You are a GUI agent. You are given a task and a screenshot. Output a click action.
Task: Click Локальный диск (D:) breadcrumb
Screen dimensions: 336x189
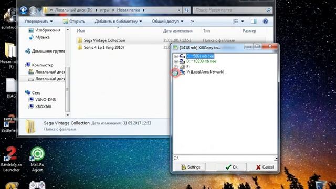tap(74, 10)
